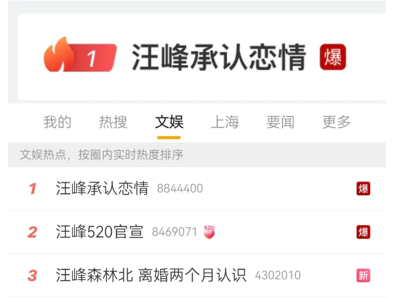Open the 上海 tab
The width and height of the screenshot is (395, 298).
225,122
